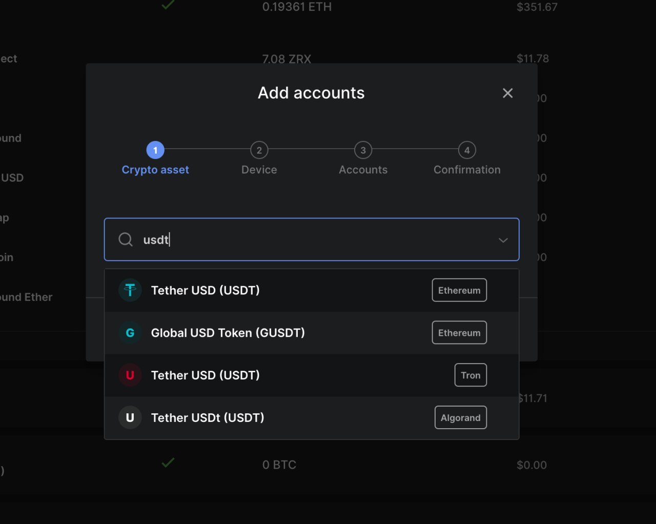Click the Add accounts title
Image resolution: width=656 pixels, height=524 pixels.
tap(311, 93)
